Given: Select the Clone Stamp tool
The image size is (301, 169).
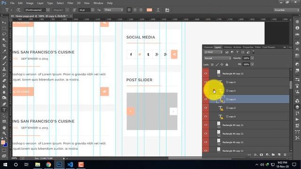Looking at the screenshot, I should tap(4, 69).
